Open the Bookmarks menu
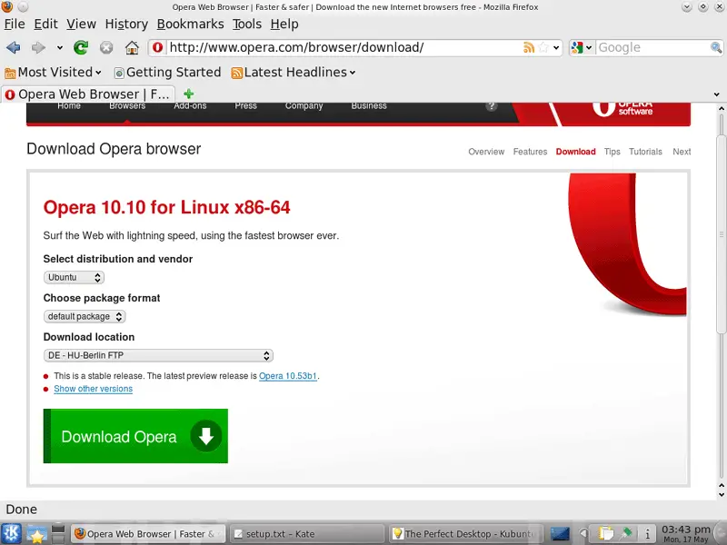This screenshot has height=545, width=727. [190, 25]
